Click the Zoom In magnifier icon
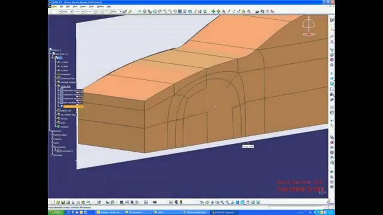The width and height of the screenshot is (383, 215). pyautogui.click(x=223, y=202)
